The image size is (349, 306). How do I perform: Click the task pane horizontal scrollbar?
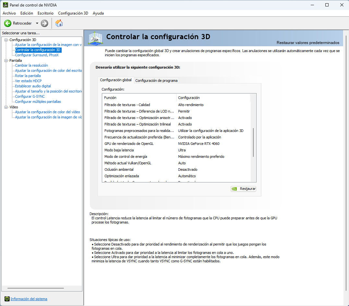(x=36, y=288)
